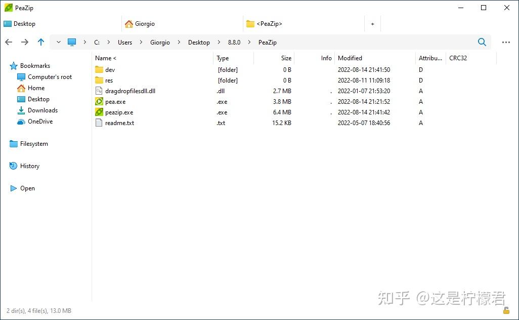
Task: Open Desktop bookmark in sidebar
Action: click(38, 99)
